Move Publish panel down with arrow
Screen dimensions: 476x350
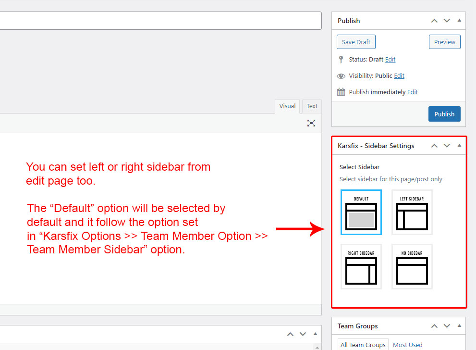click(x=447, y=21)
